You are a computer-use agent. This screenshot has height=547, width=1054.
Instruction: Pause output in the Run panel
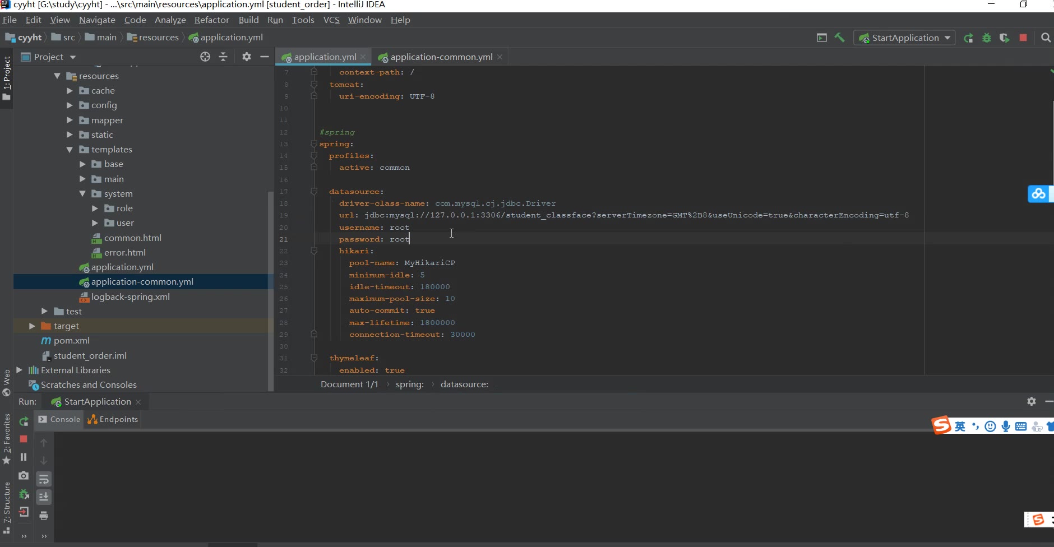(x=24, y=457)
